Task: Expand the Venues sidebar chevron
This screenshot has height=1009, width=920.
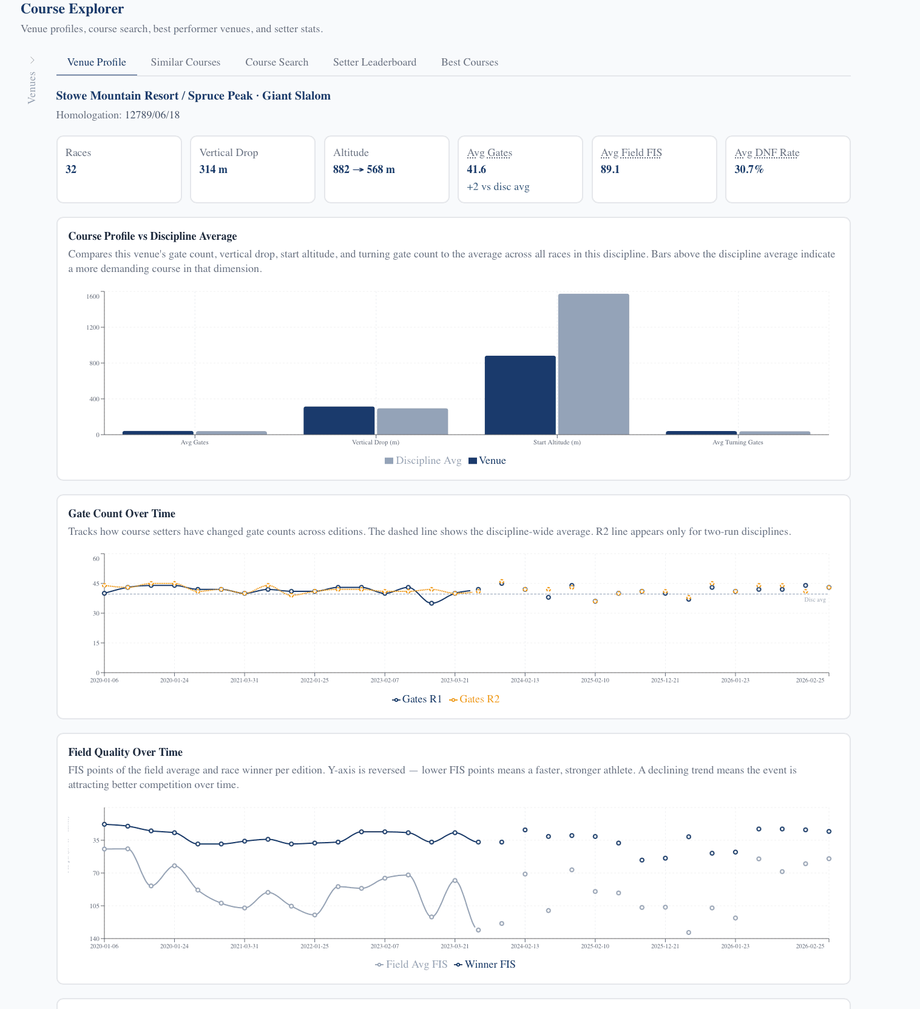Action: 32,60
